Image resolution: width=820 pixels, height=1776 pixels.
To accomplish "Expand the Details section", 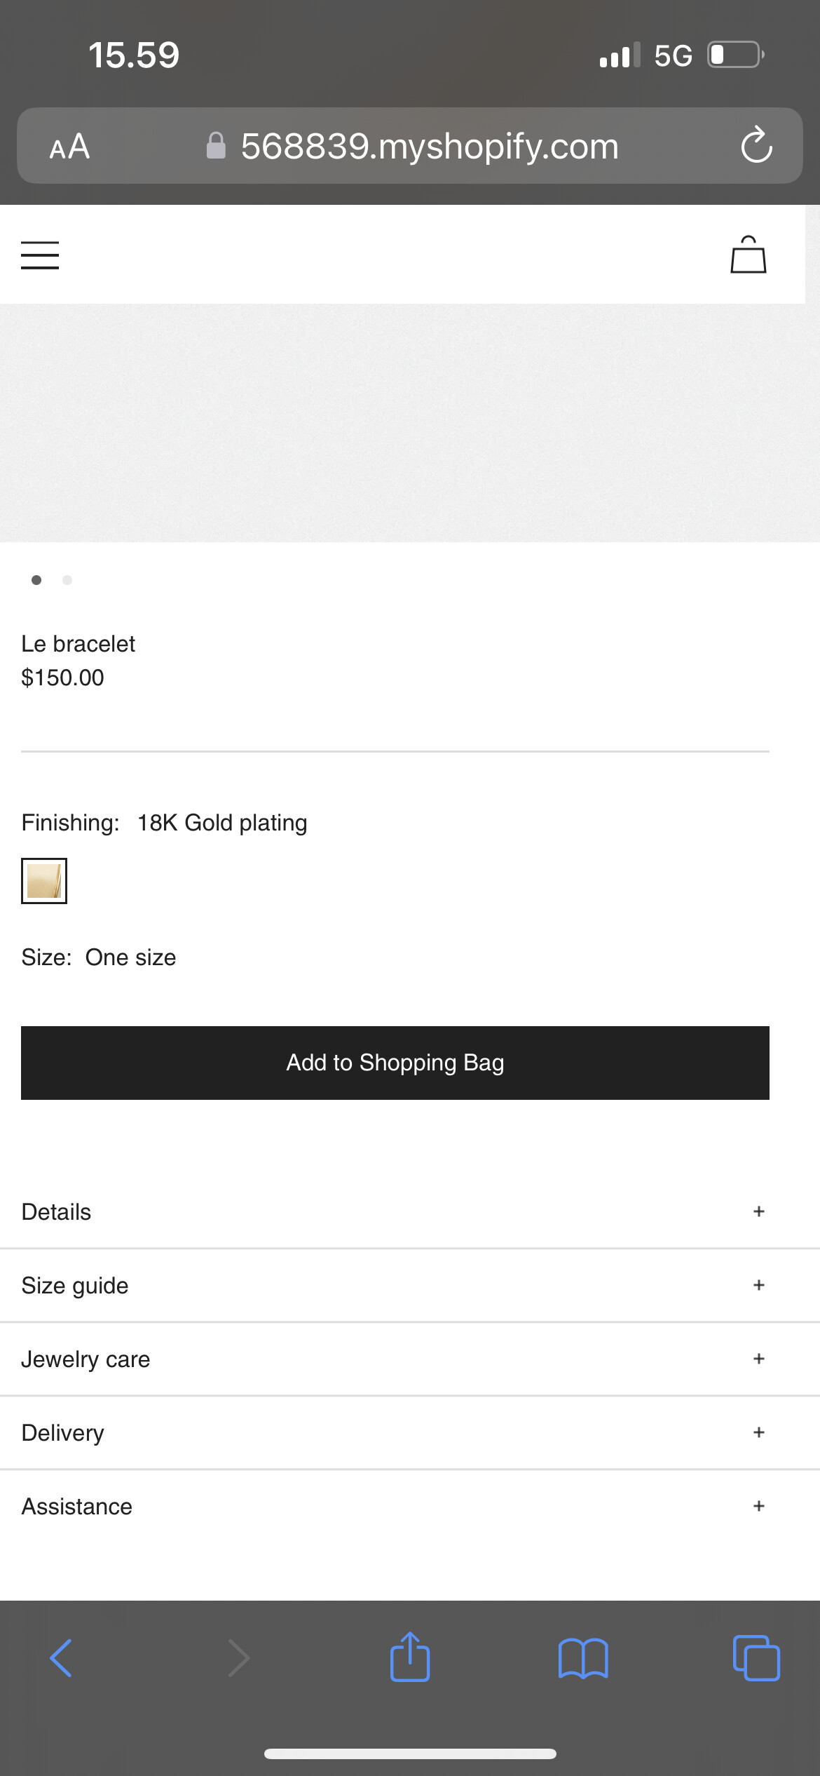I will (758, 1211).
